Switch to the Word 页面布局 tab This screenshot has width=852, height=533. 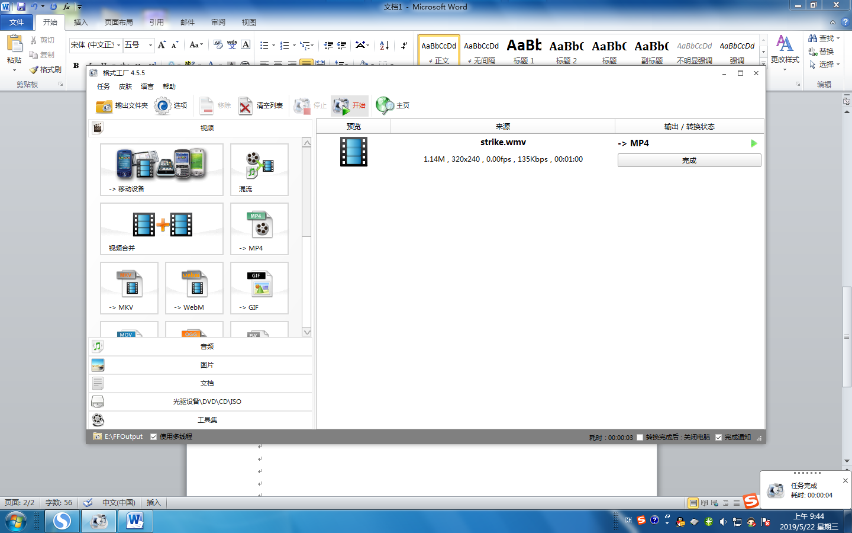[x=118, y=23]
